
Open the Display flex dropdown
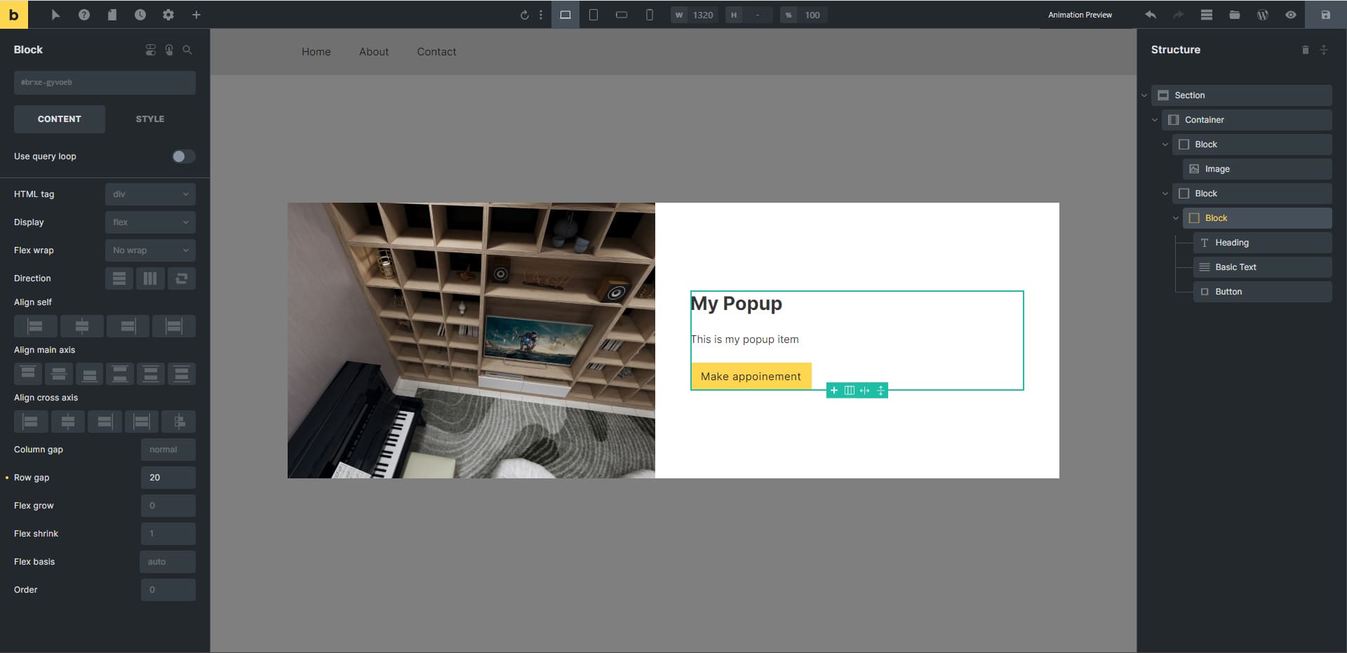(x=150, y=222)
